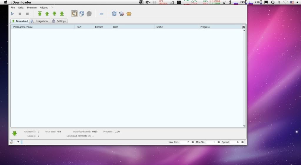
Task: Click the Speed limit value field
Action: pos(235,142)
